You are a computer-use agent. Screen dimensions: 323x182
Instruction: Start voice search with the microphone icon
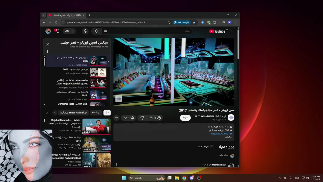85,31
